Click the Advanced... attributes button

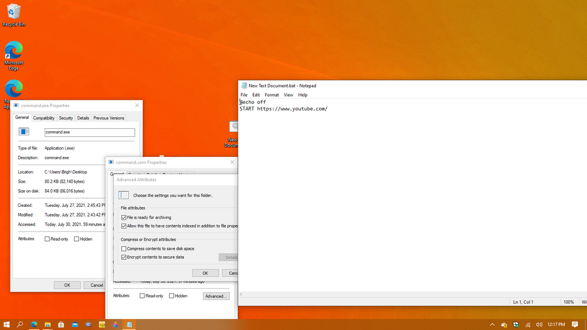216,296
